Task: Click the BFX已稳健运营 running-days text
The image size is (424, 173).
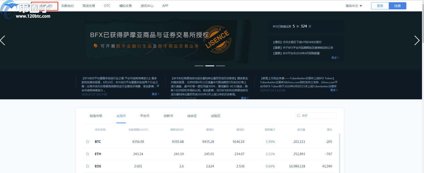Action: tap(292, 26)
